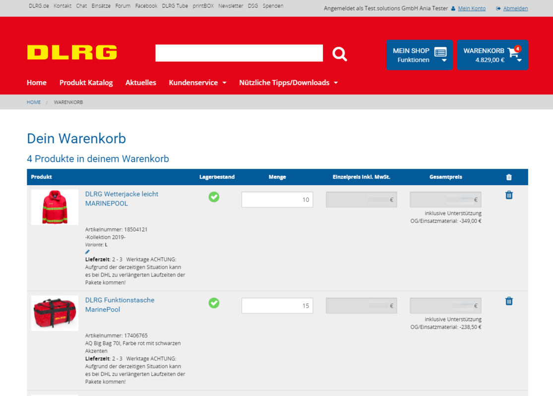Click the Abmelden link
Viewport: 553px width, 396px height.
pos(516,8)
